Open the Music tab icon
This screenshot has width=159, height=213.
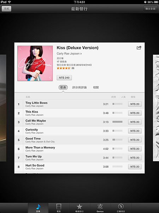(38, 208)
